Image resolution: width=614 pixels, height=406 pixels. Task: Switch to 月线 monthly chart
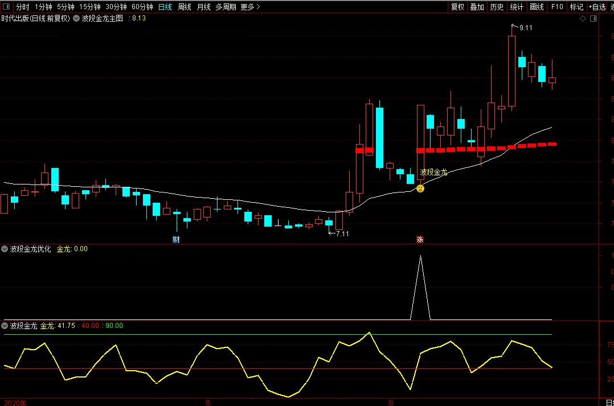(203, 7)
